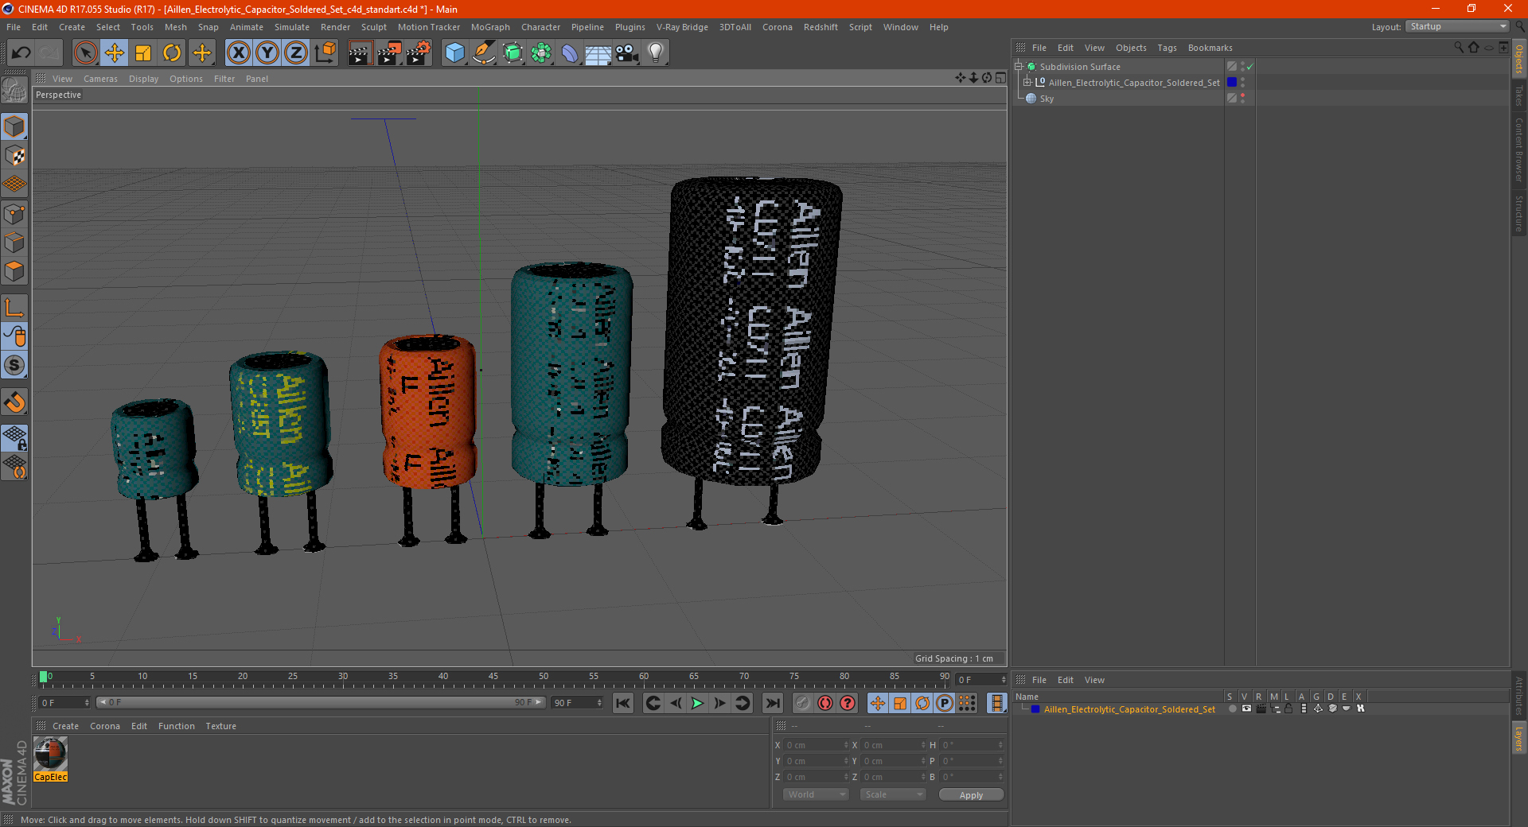Click blue layer swatch of Capacitor set

[x=1232, y=83]
